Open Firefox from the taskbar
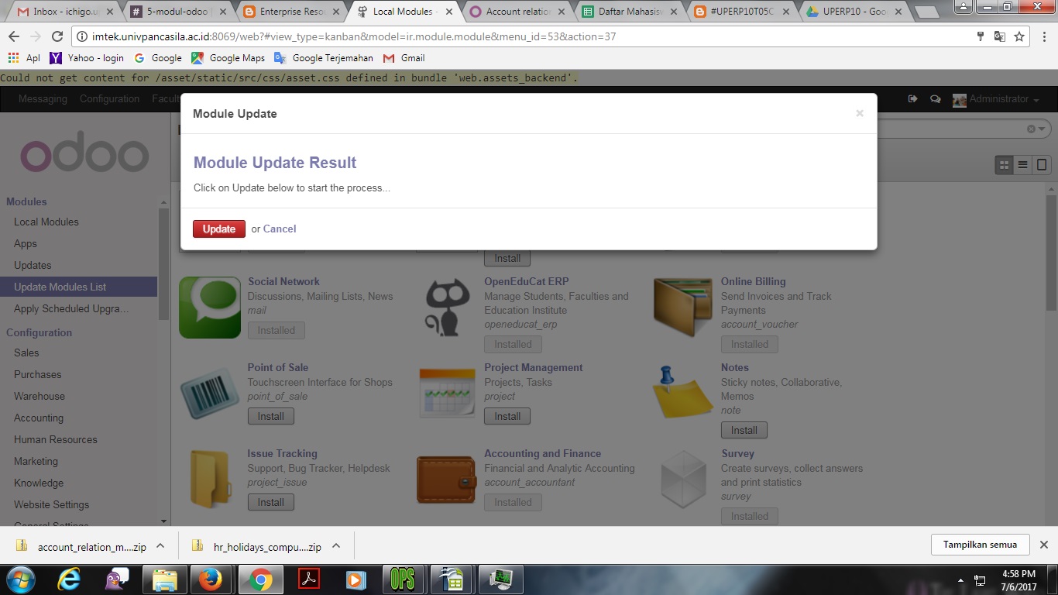The image size is (1058, 595). (210, 580)
